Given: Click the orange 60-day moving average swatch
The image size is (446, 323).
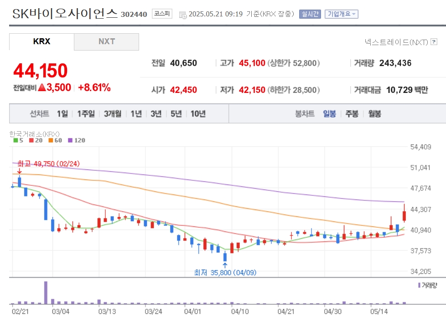Looking at the screenshot, I should (51, 140).
